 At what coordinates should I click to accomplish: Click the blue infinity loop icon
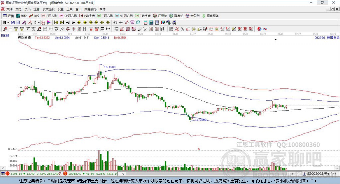[x=265, y=29]
